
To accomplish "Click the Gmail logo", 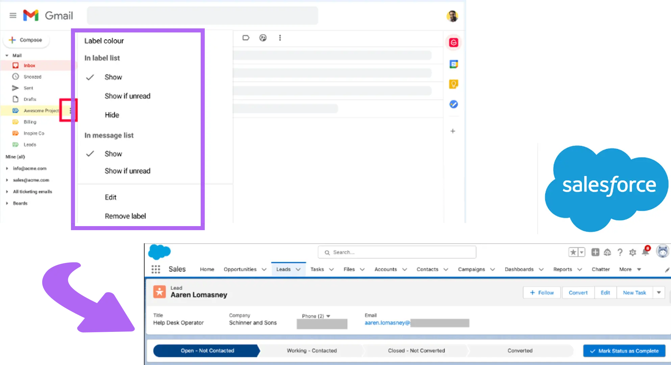I will coord(48,16).
